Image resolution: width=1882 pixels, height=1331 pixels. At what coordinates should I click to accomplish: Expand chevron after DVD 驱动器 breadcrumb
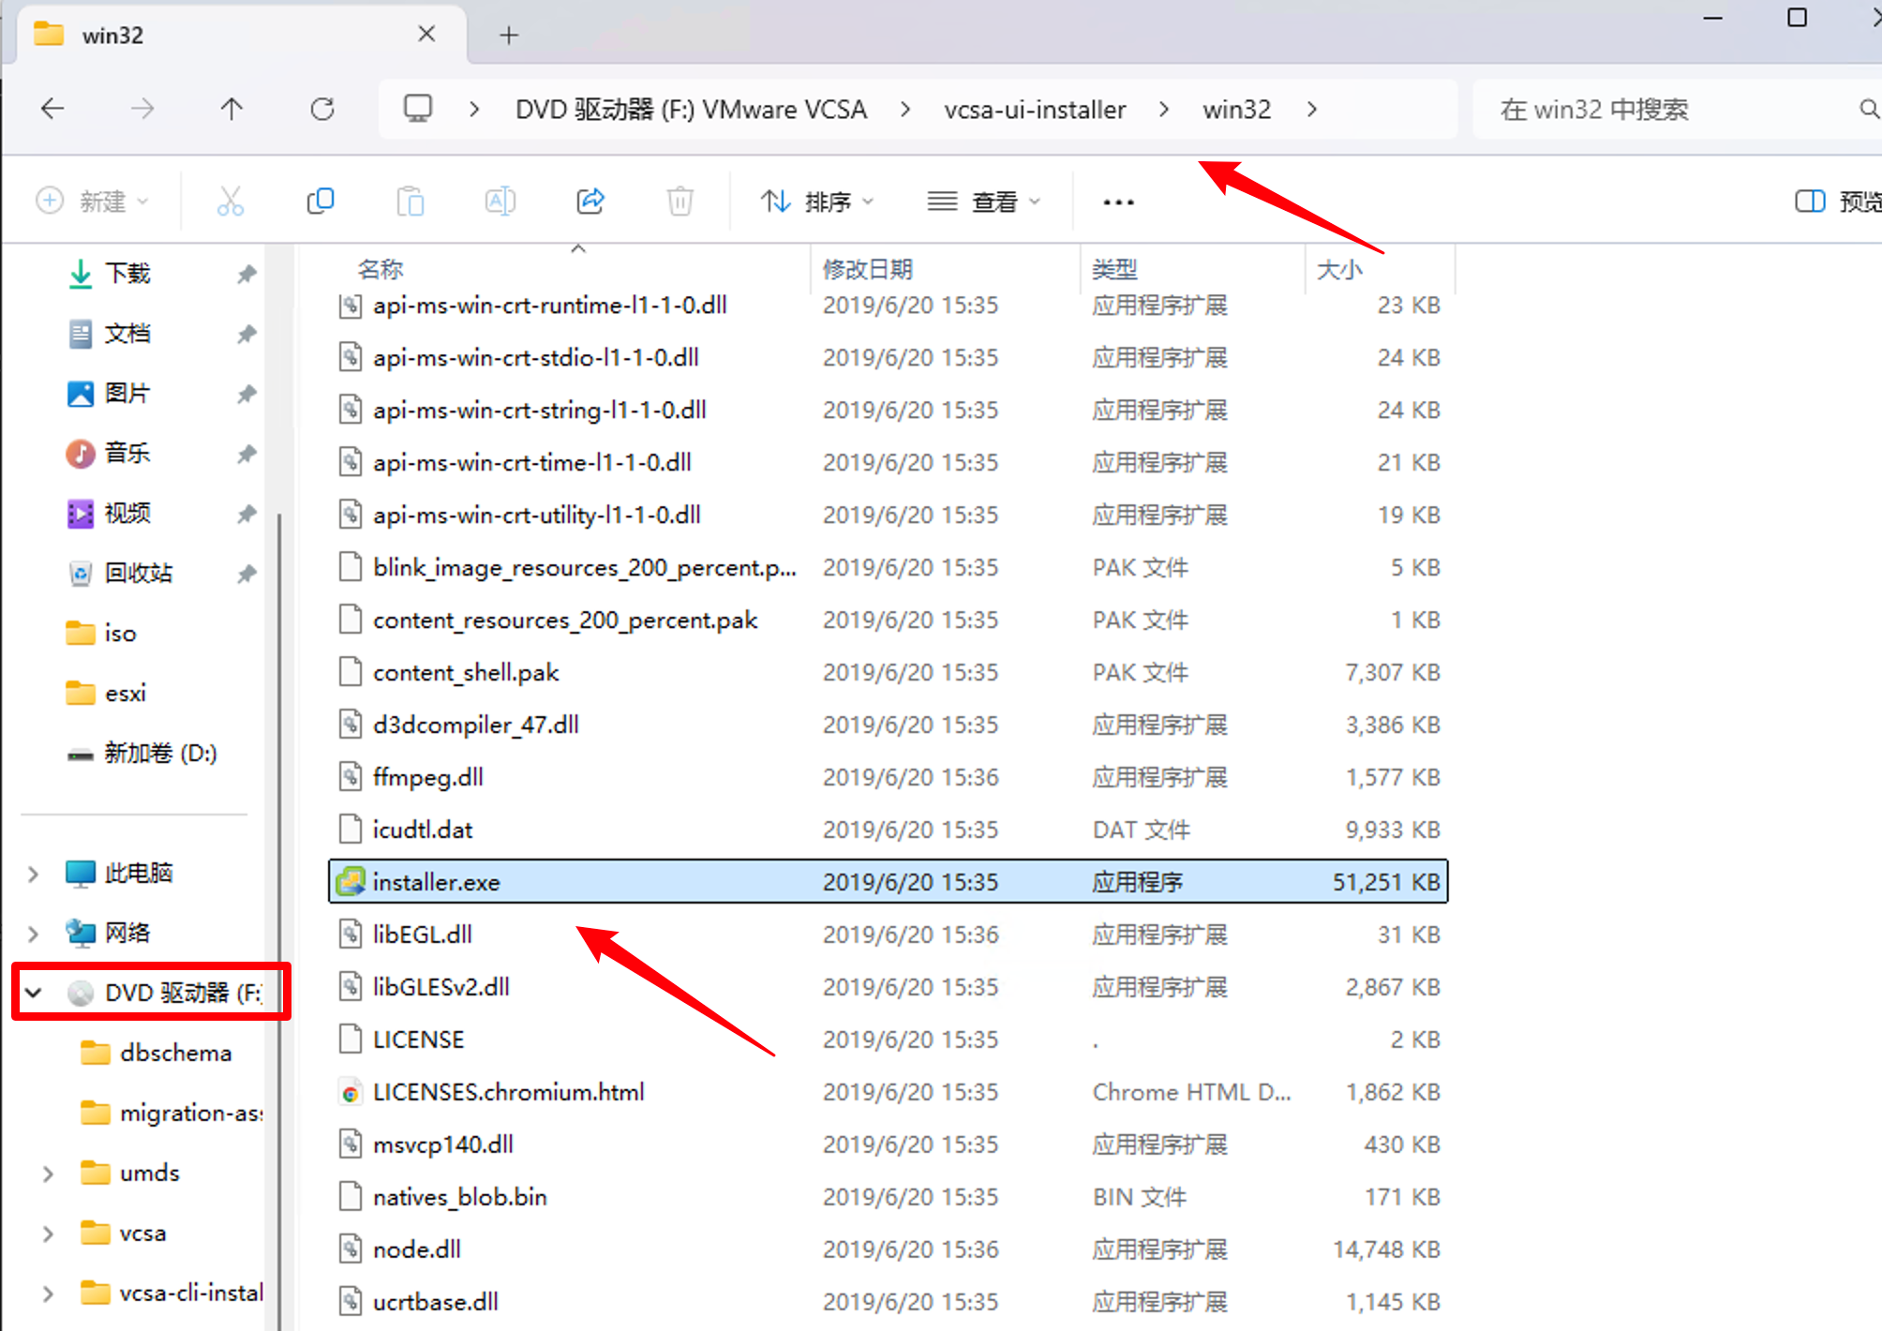905,110
